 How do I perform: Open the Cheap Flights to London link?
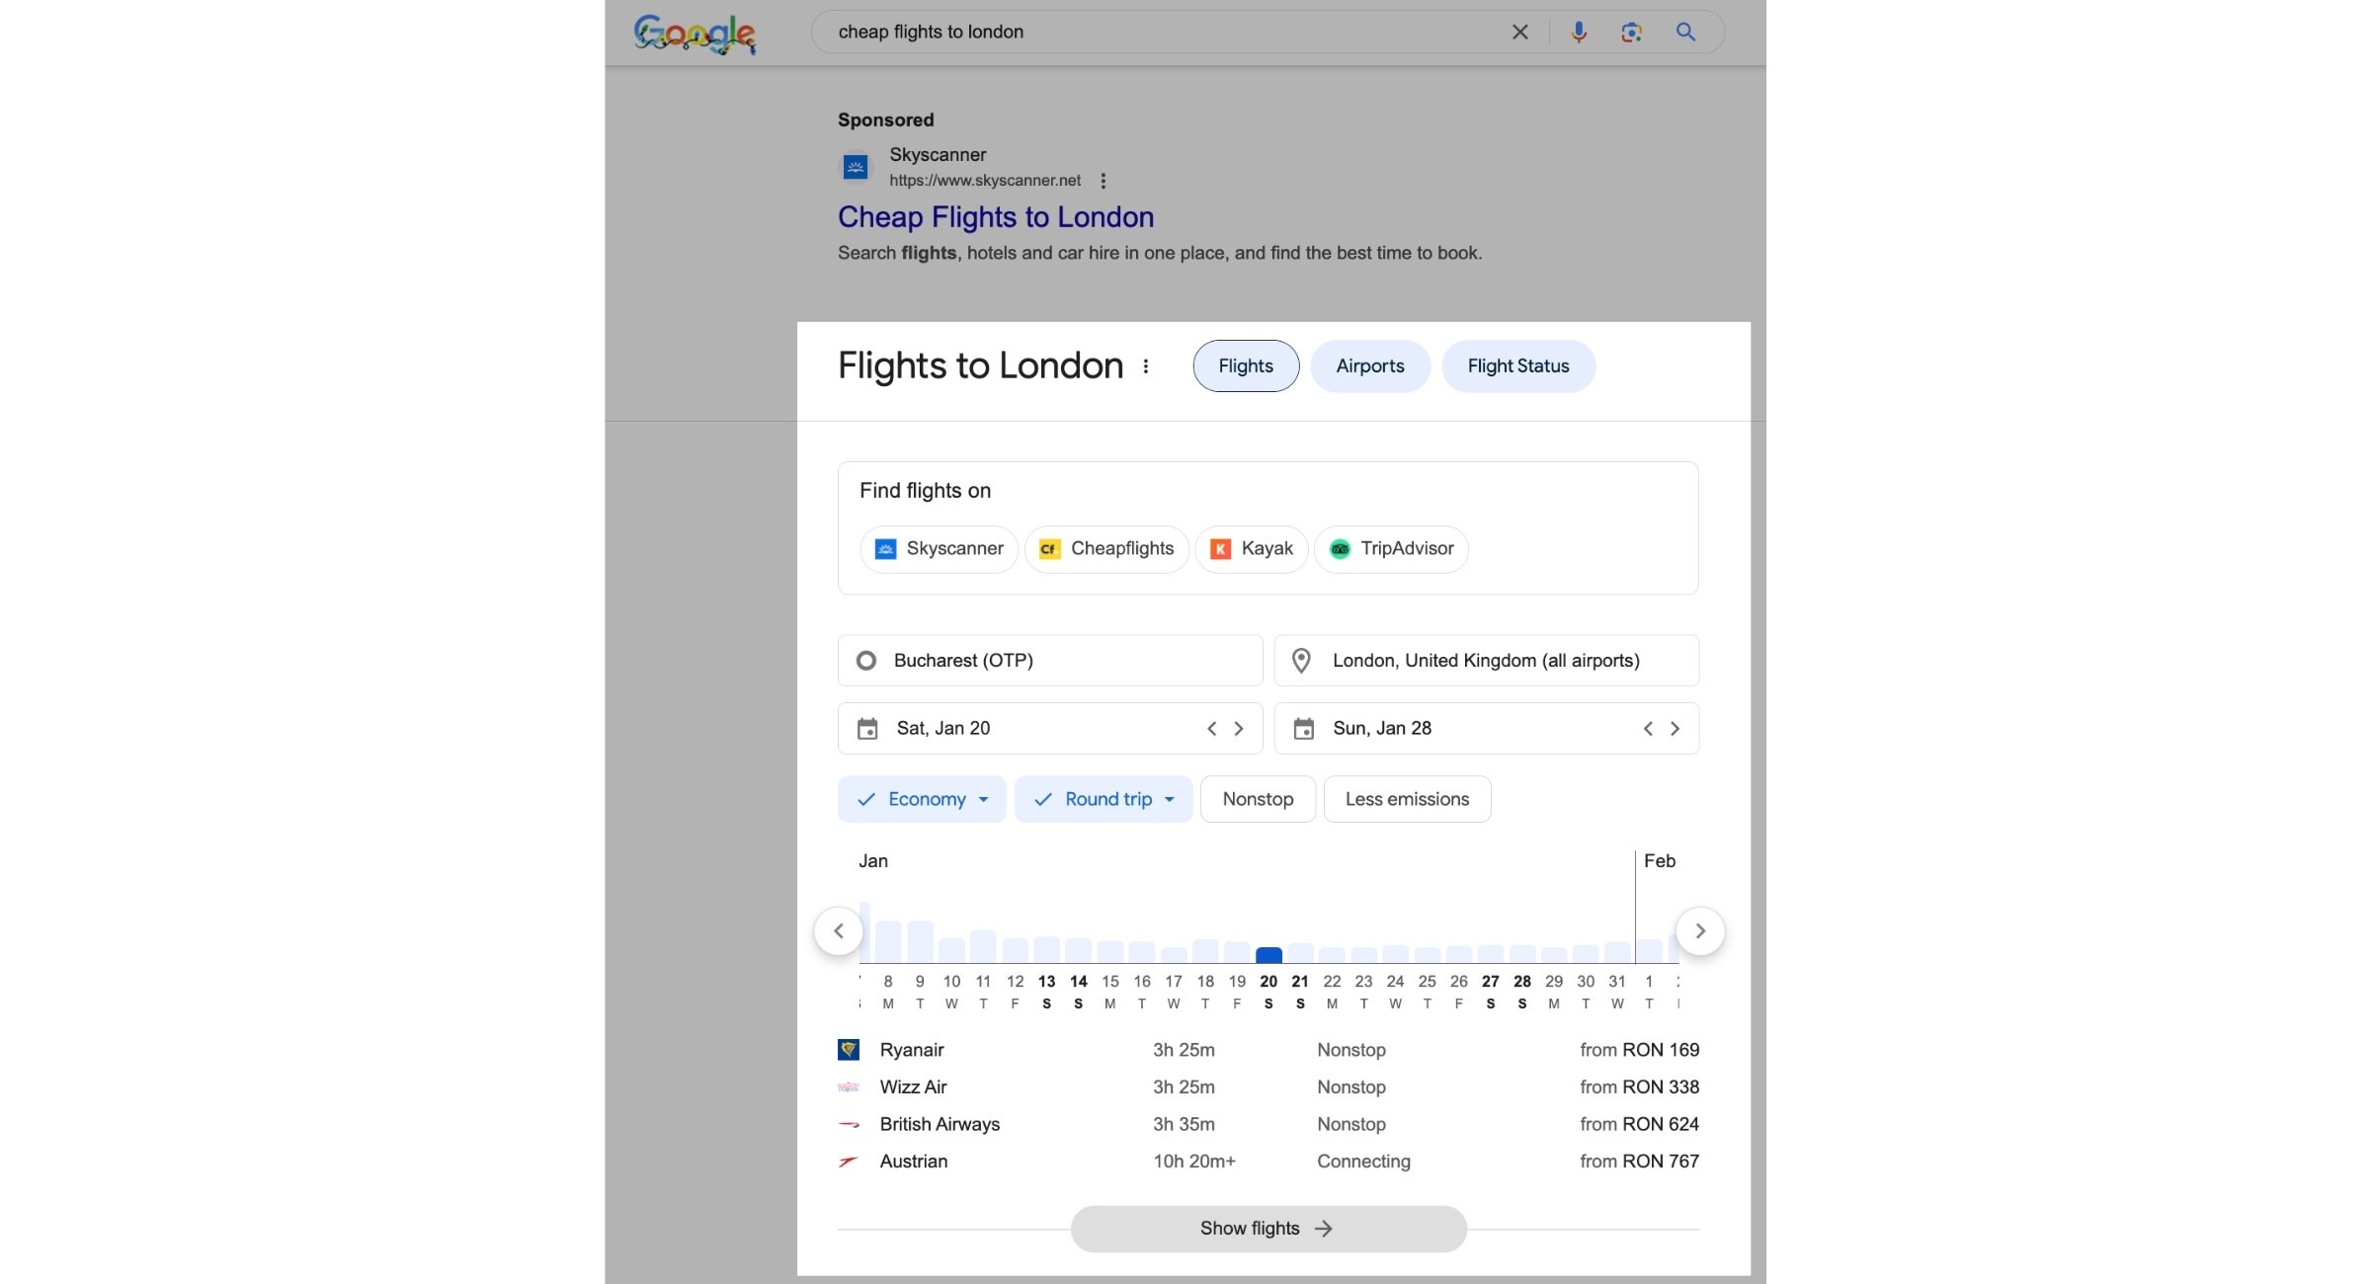point(996,217)
